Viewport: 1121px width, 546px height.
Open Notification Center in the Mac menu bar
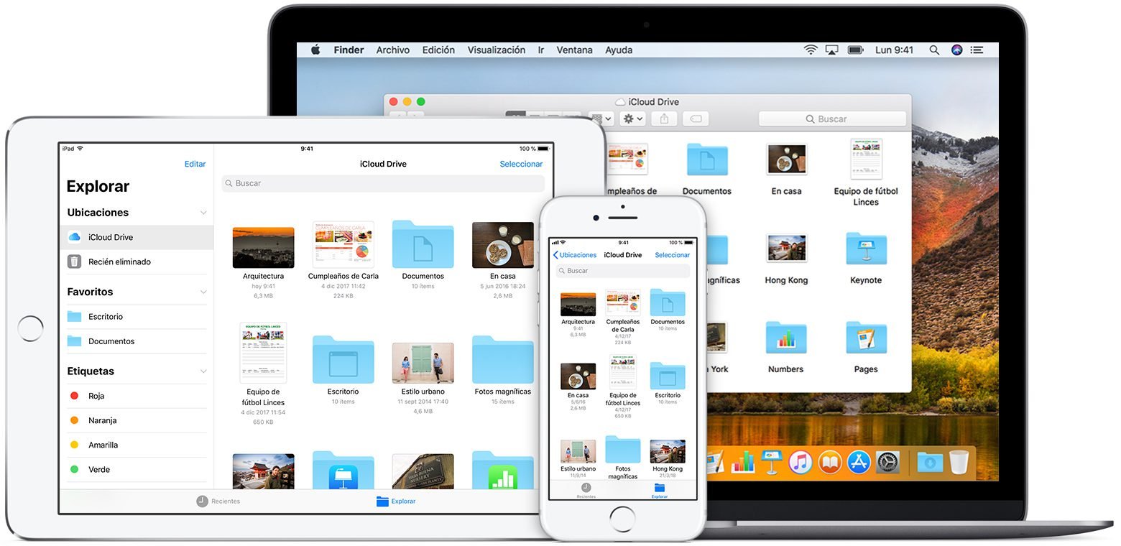click(977, 50)
